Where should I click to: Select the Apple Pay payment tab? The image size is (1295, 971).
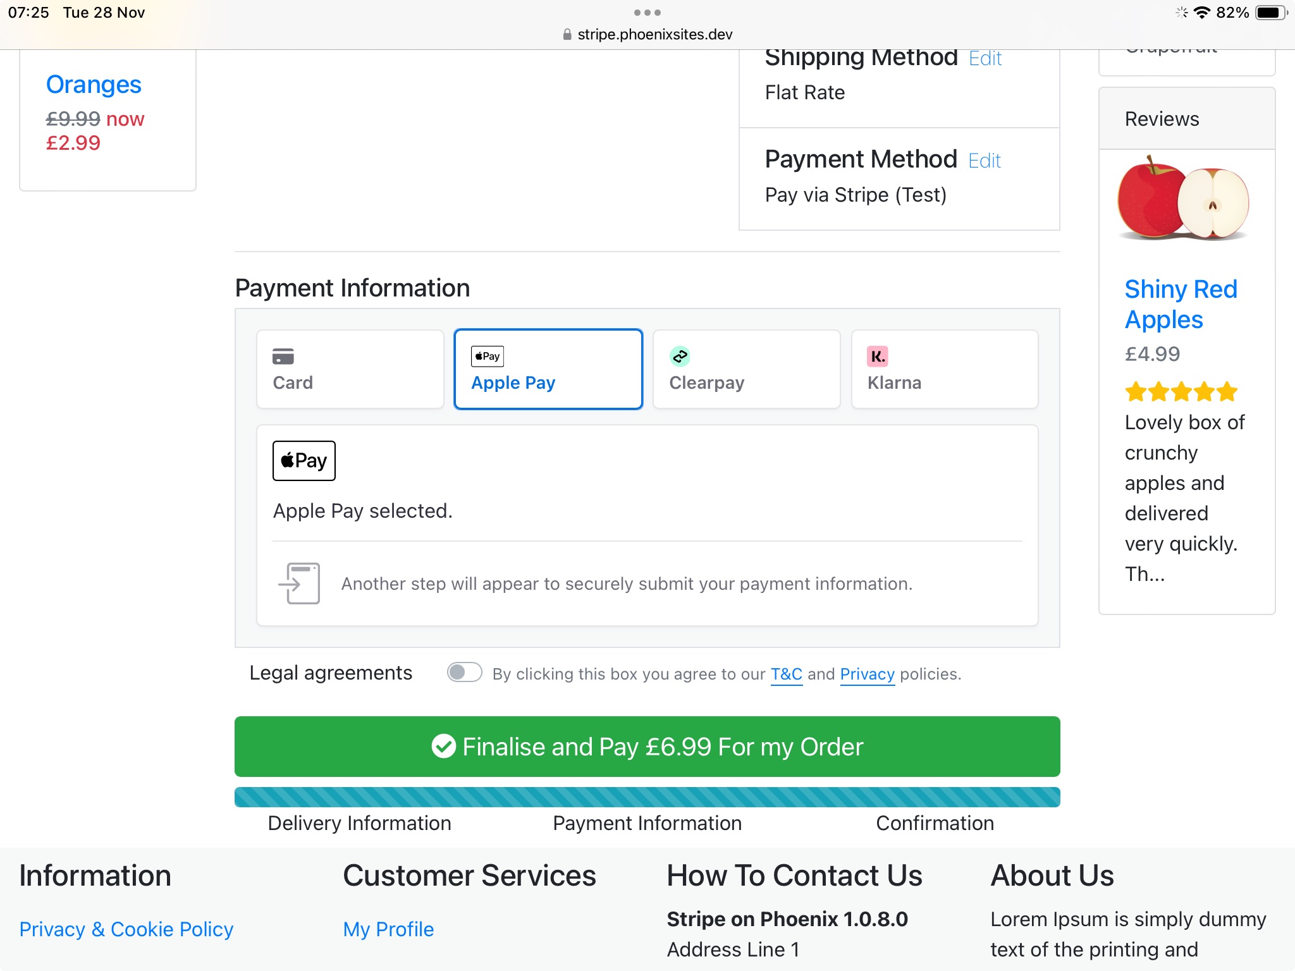(x=548, y=369)
